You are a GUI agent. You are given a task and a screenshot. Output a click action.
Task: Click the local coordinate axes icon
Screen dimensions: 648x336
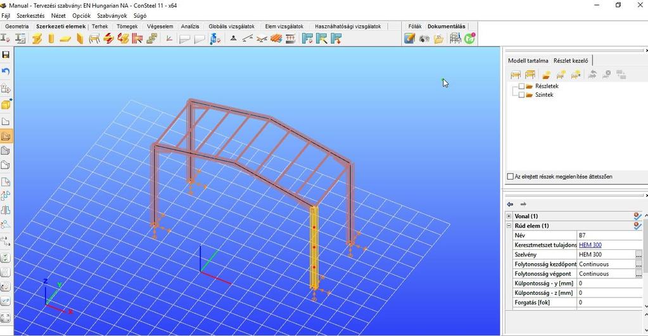[169, 39]
